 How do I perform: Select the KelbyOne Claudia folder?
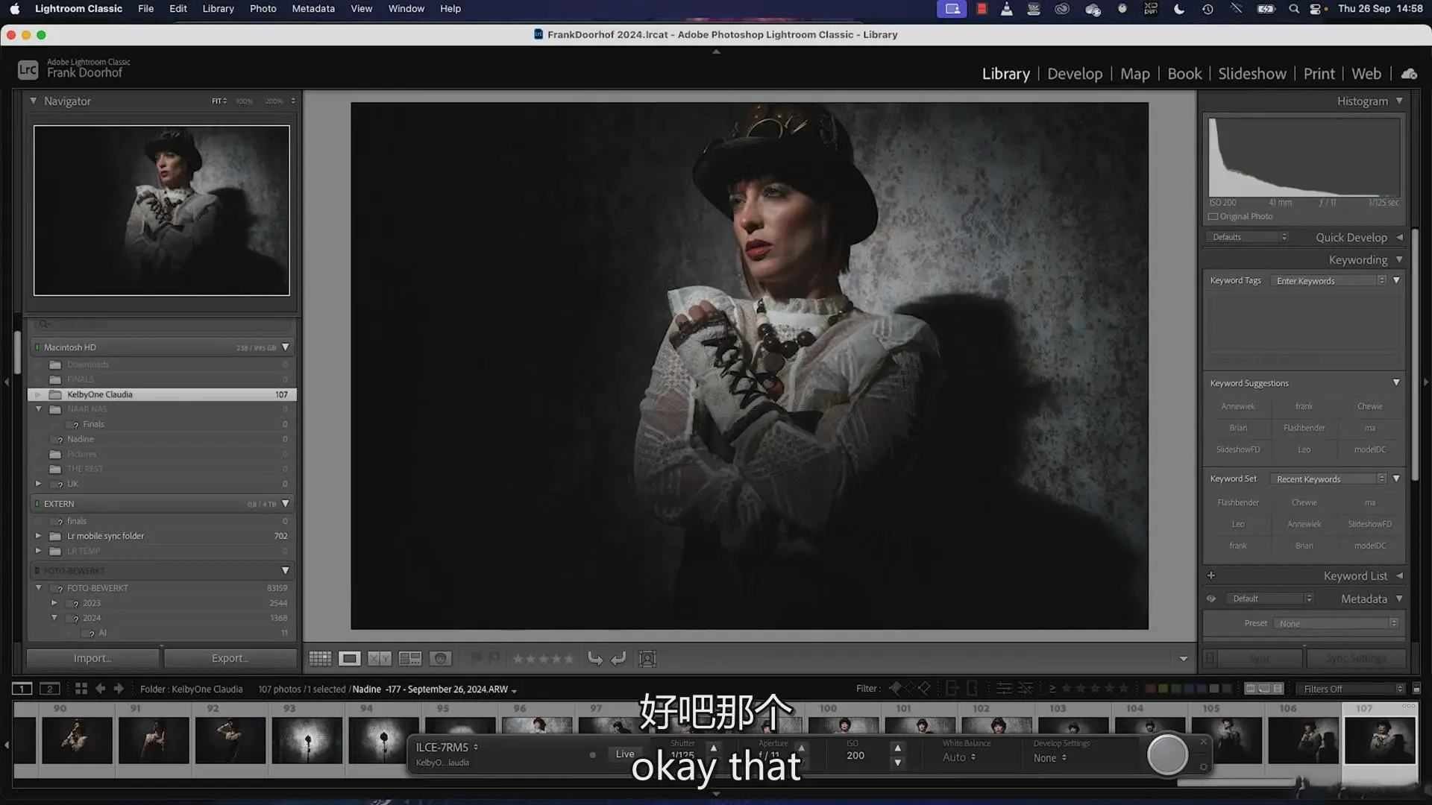(x=162, y=394)
